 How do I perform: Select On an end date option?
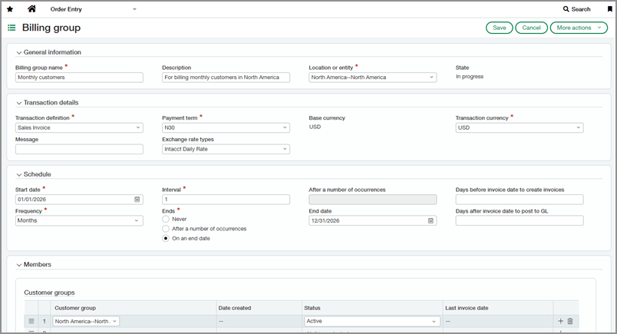(166, 239)
